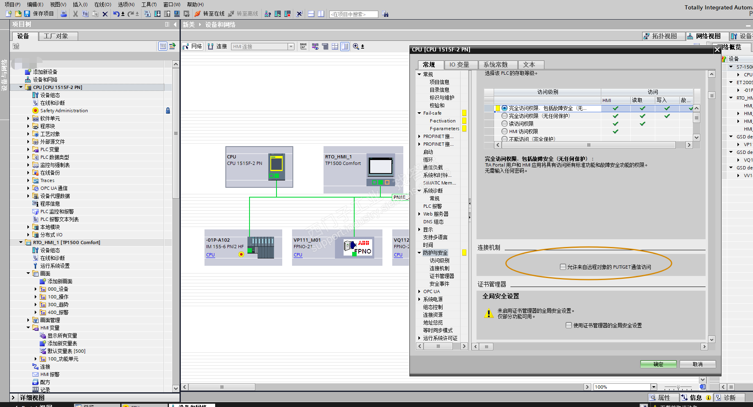Screen dimensions: 753x407
Task: Click the CPU link under -01P-A102 device
Action: pyautogui.click(x=210, y=255)
